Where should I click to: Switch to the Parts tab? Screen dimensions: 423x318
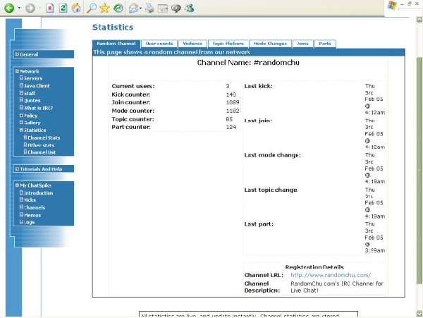[325, 44]
